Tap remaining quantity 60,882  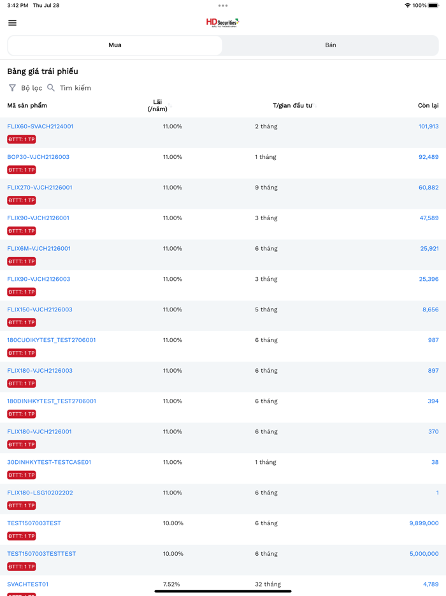click(429, 188)
